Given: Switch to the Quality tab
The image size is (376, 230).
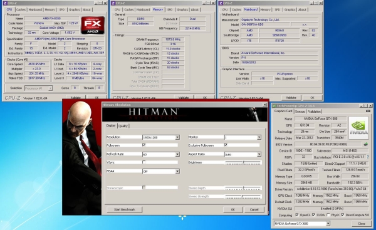Looking at the screenshot, I should 123,126.
